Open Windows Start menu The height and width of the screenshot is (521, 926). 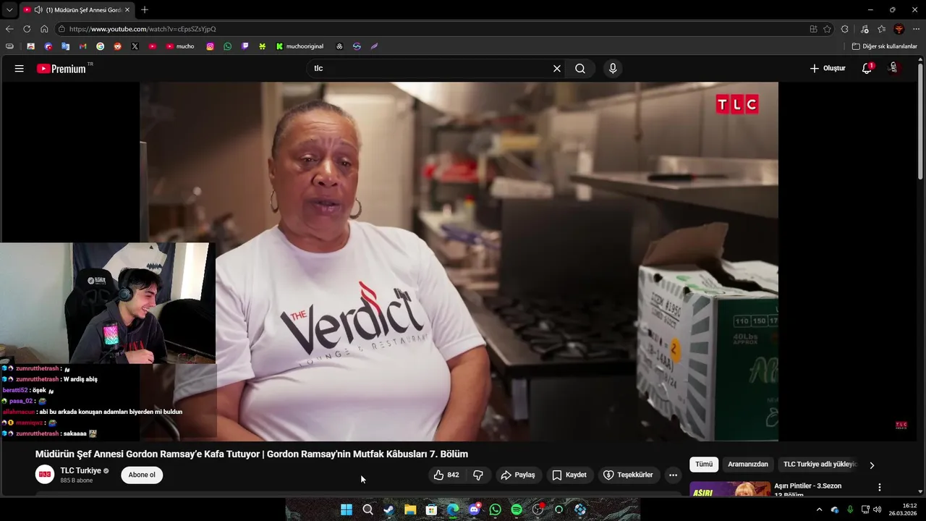point(347,509)
